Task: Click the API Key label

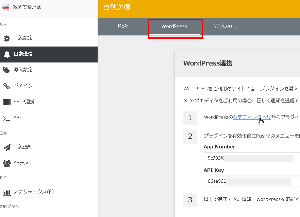Action: point(214,170)
